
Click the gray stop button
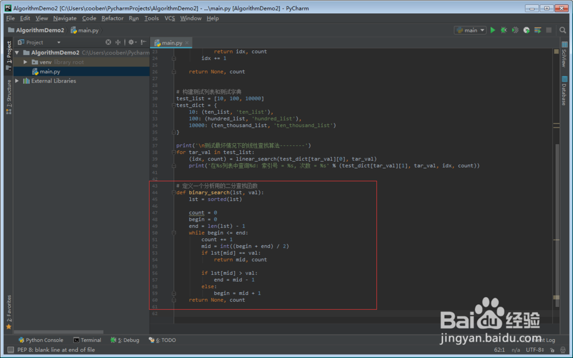coord(548,30)
